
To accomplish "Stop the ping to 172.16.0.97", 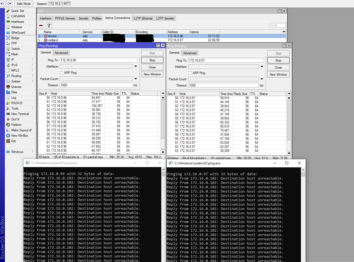I will tap(278, 60).
